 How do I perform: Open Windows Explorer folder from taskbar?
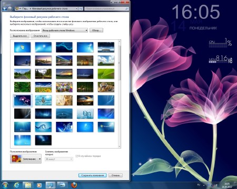28,185
